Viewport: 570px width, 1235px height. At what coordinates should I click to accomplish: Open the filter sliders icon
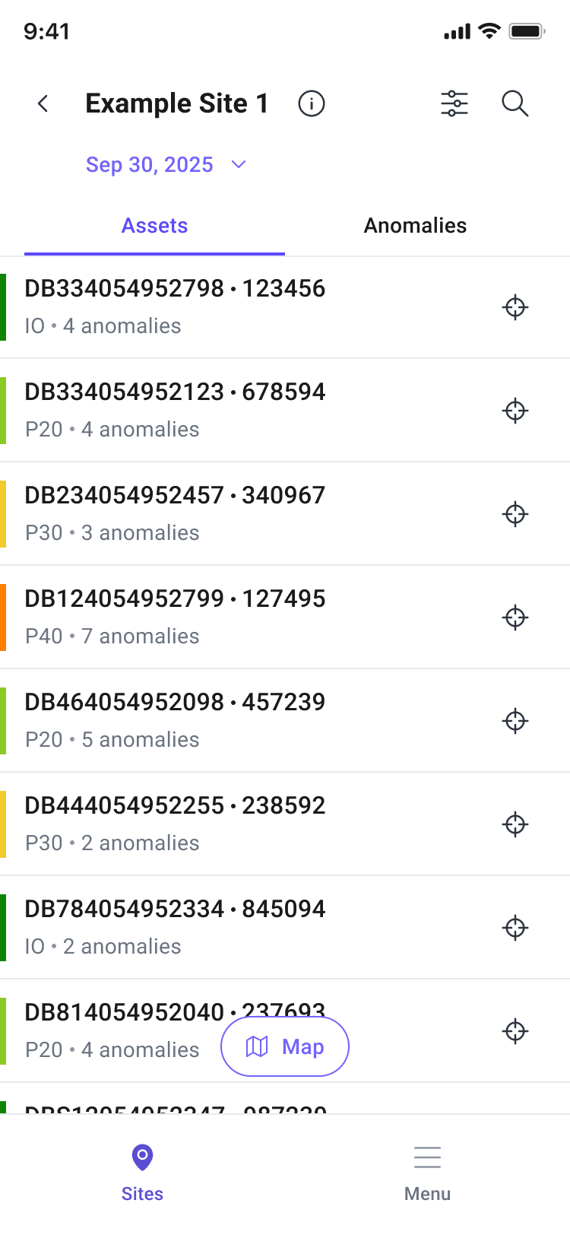click(454, 103)
